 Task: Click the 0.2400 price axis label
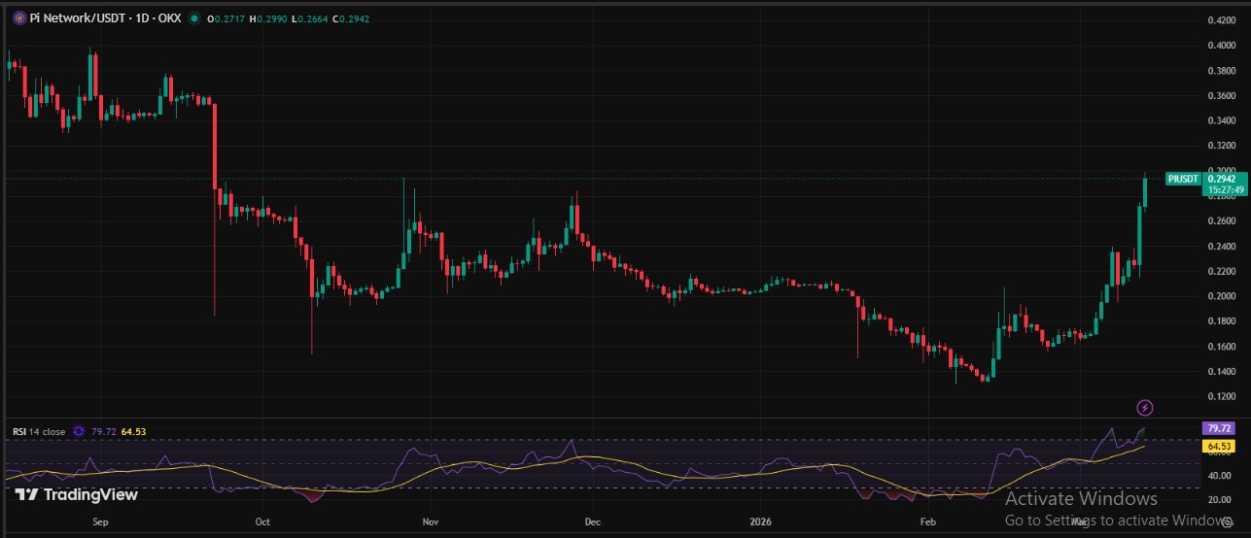coord(1221,247)
